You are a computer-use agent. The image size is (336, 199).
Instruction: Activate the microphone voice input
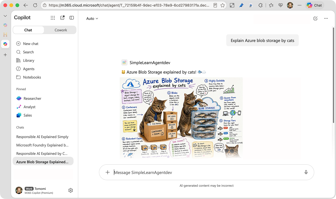pyautogui.click(x=306, y=172)
